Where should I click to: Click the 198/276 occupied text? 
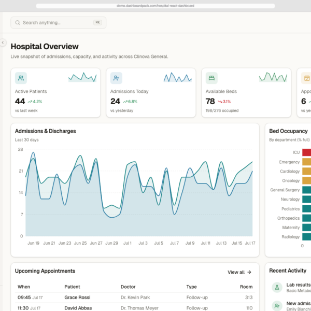[222, 110]
